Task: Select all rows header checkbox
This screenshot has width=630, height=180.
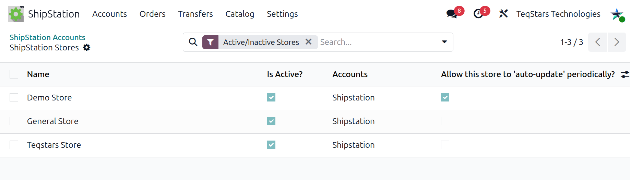Action: pyautogui.click(x=14, y=74)
